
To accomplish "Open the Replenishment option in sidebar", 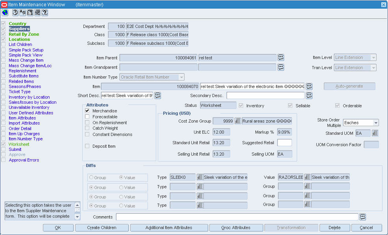I will point(22,71).
